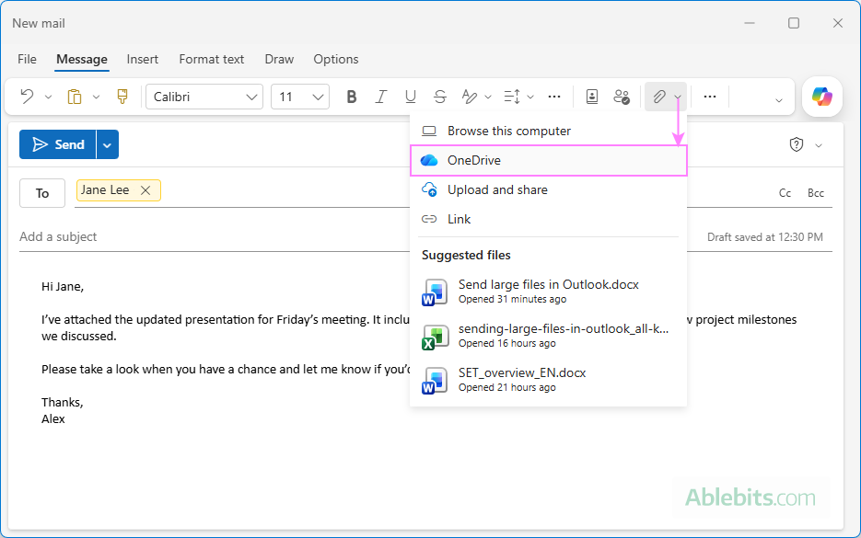Attach Send large files in Outlook.docx
The height and width of the screenshot is (538, 861).
pyautogui.click(x=548, y=292)
